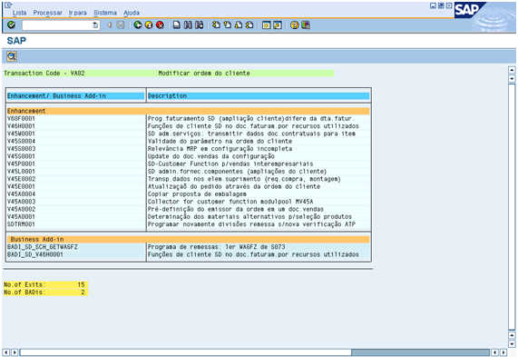Open the Ajuda menu
Screen dimensions: 518x357
pos(132,13)
